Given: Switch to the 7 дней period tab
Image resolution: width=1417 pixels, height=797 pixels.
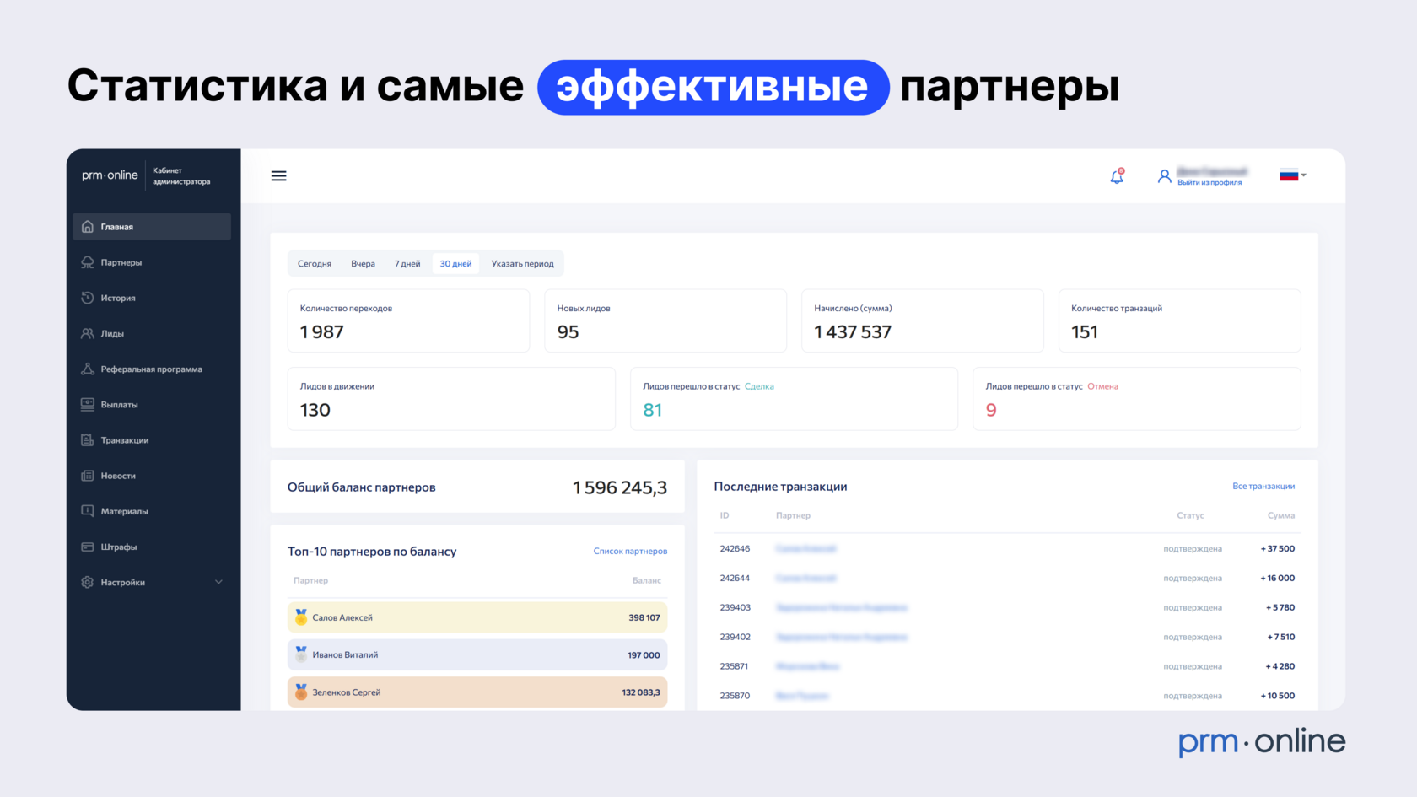Looking at the screenshot, I should [x=407, y=264].
